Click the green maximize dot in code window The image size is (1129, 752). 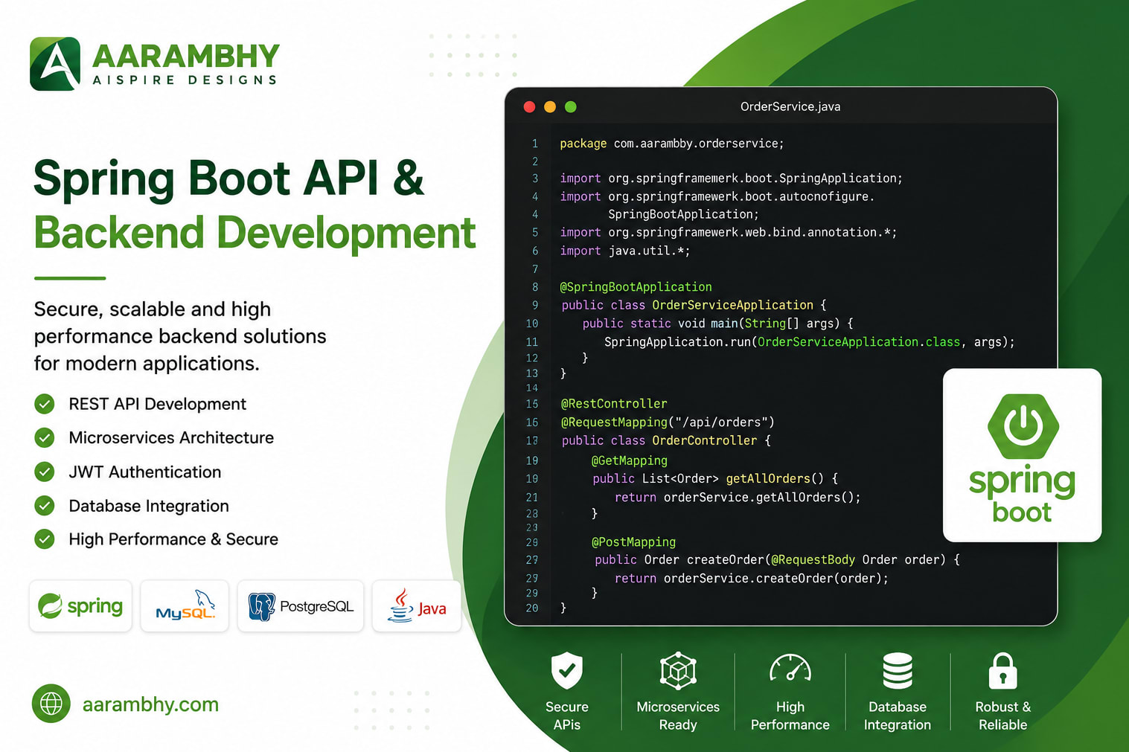[x=571, y=107]
